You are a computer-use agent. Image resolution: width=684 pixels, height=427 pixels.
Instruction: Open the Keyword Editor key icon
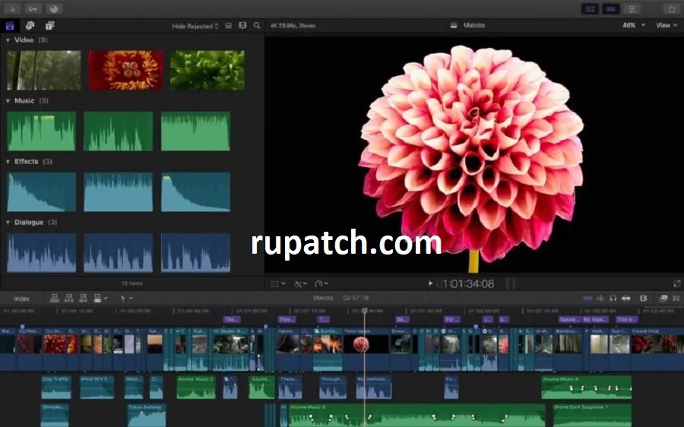(33, 8)
